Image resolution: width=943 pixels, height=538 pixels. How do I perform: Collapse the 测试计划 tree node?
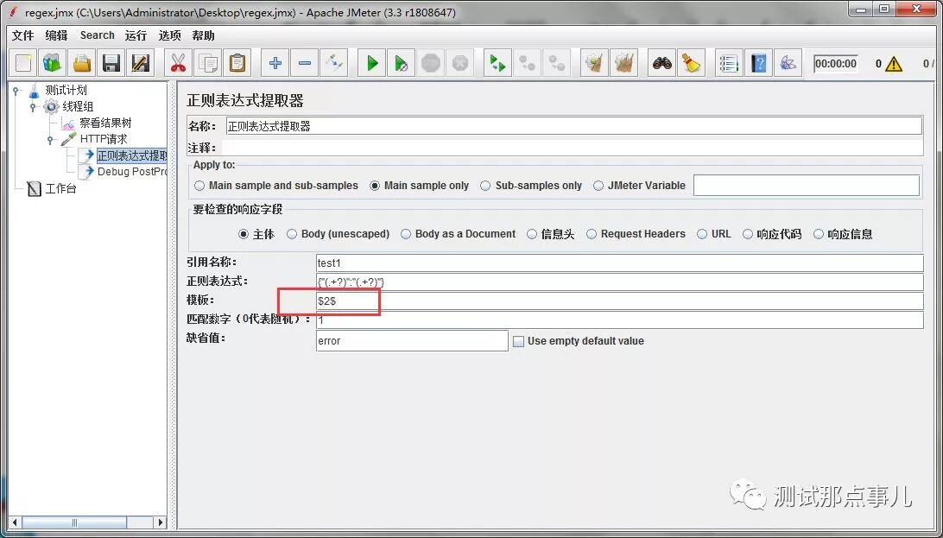tap(16, 91)
